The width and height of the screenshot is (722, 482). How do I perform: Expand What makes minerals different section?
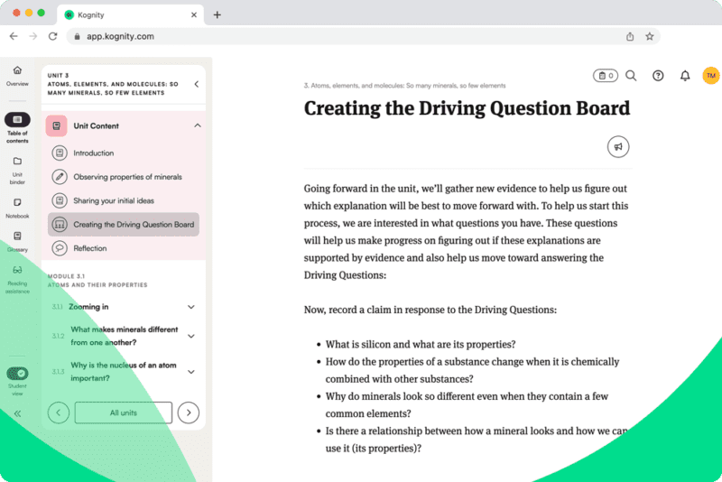(191, 337)
